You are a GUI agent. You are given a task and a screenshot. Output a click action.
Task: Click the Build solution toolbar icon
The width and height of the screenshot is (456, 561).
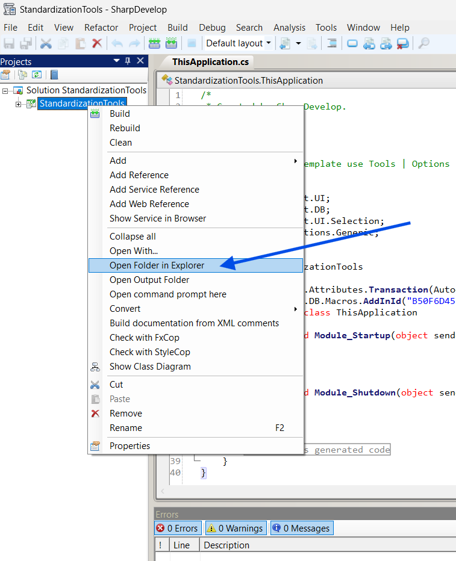[154, 43]
